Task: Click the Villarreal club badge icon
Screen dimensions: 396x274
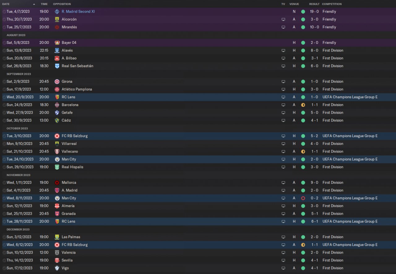Action: [57, 144]
